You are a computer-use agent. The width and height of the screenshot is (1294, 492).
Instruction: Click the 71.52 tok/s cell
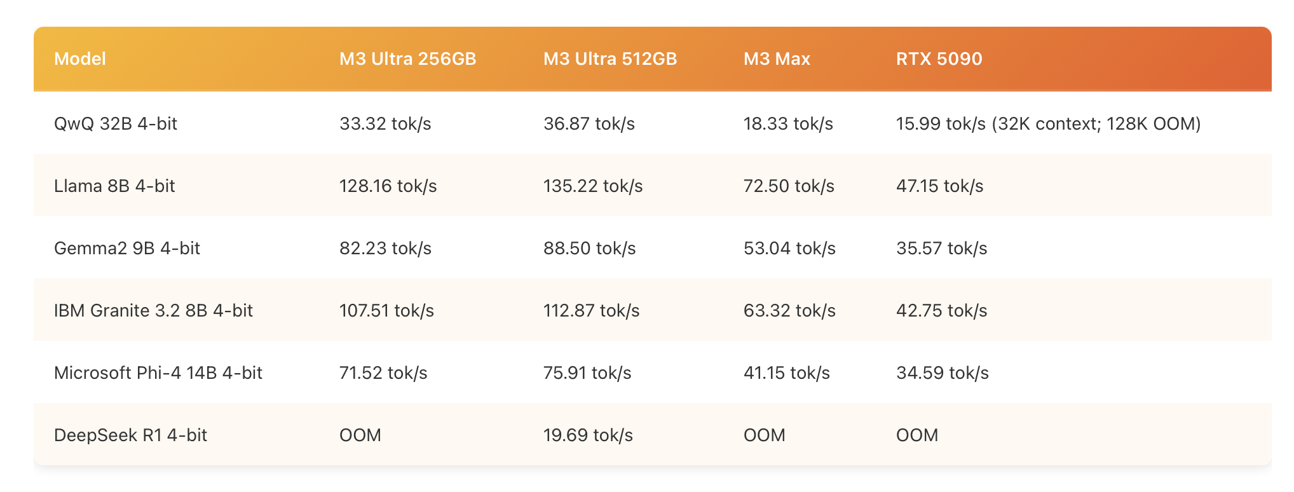[383, 372]
